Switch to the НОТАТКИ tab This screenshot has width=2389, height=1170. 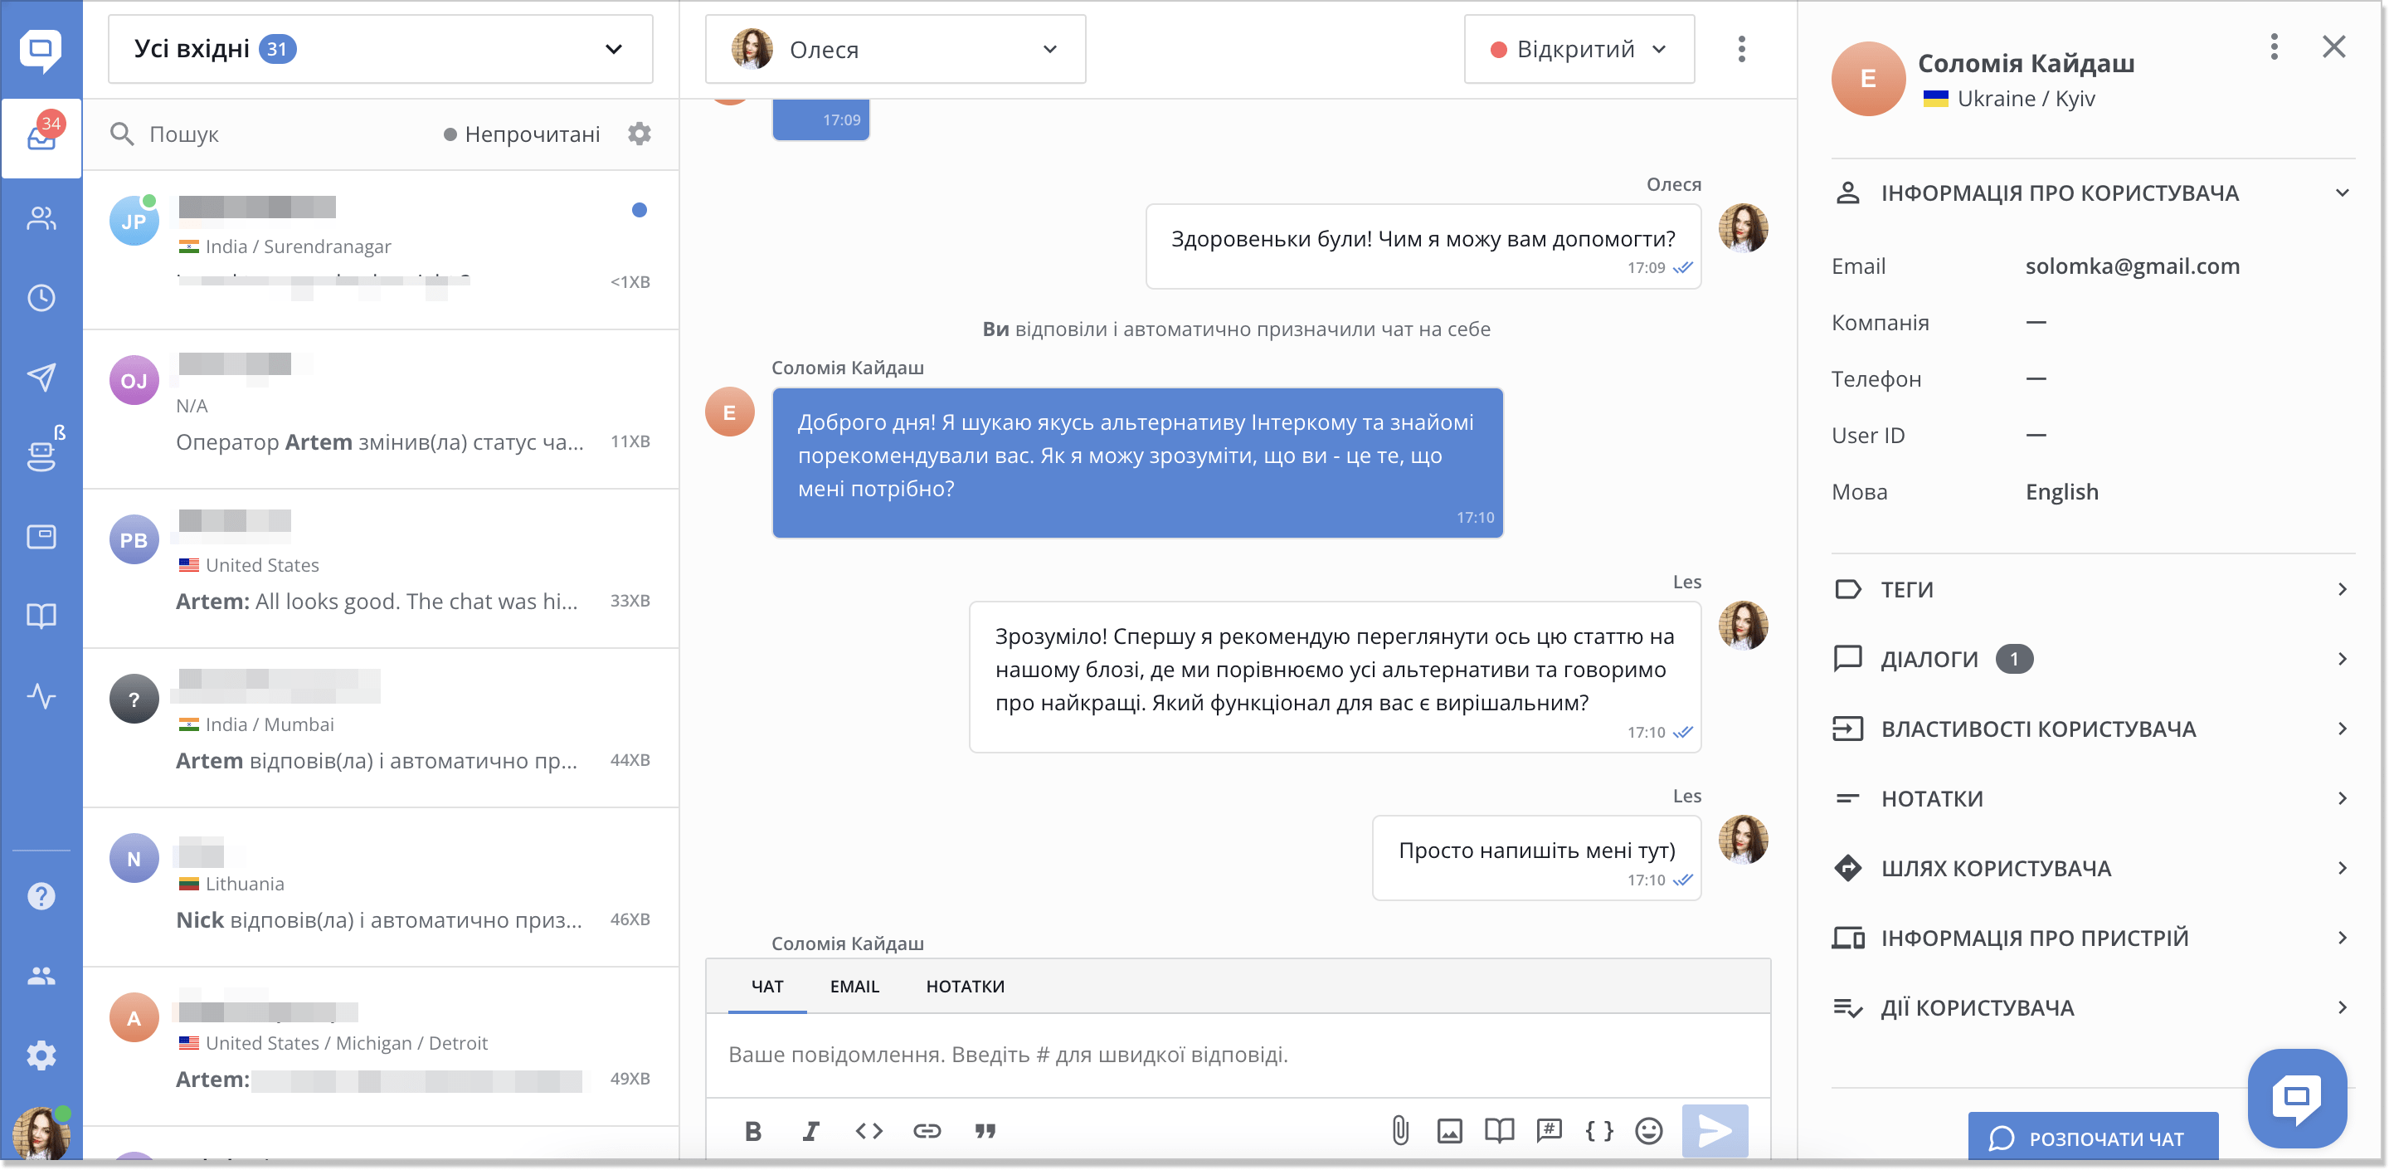tap(965, 987)
